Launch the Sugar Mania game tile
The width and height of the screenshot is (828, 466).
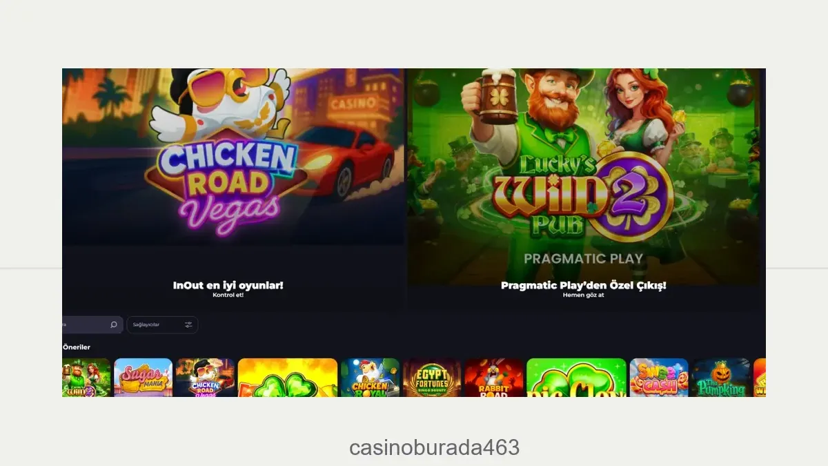point(143,378)
